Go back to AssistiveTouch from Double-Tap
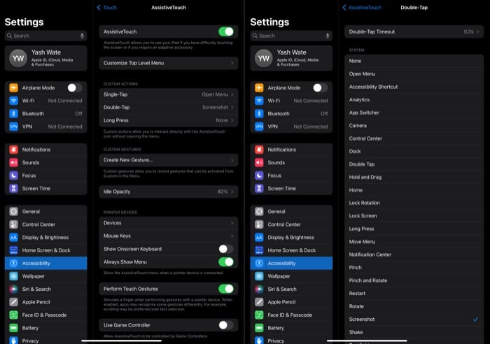 tap(362, 8)
